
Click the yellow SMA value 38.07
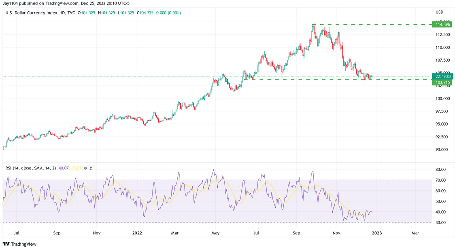[76, 168]
